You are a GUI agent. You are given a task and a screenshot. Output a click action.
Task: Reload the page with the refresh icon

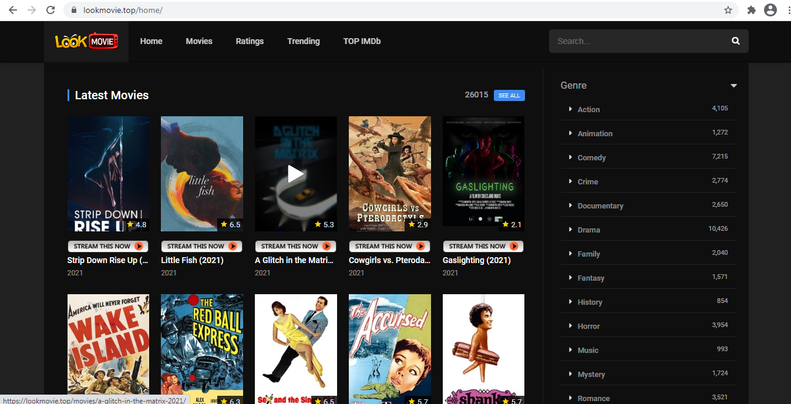click(x=51, y=10)
